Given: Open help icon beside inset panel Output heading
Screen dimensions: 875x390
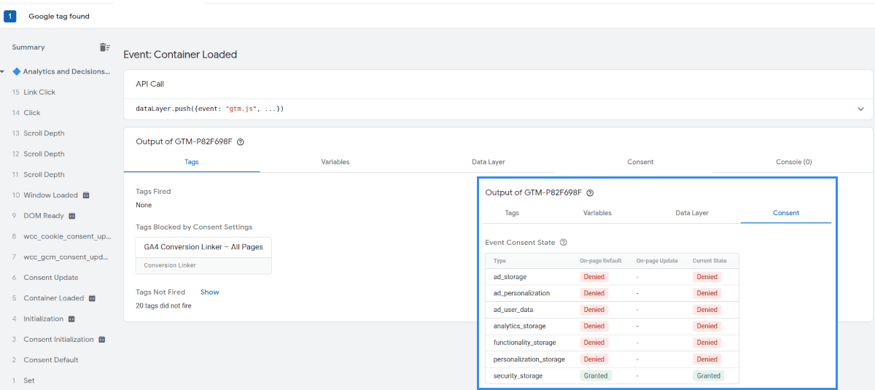Looking at the screenshot, I should pyautogui.click(x=590, y=193).
